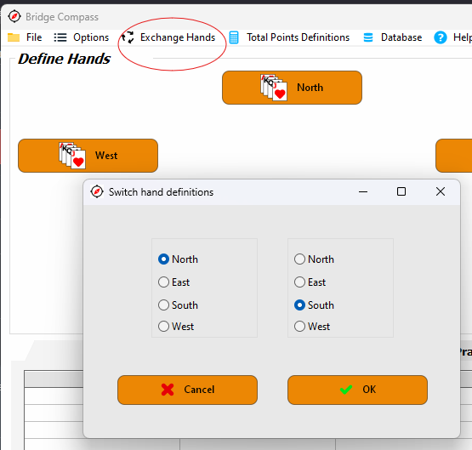Image resolution: width=472 pixels, height=450 pixels.
Task: Click the Exchange Hands arrows icon
Action: tap(128, 37)
